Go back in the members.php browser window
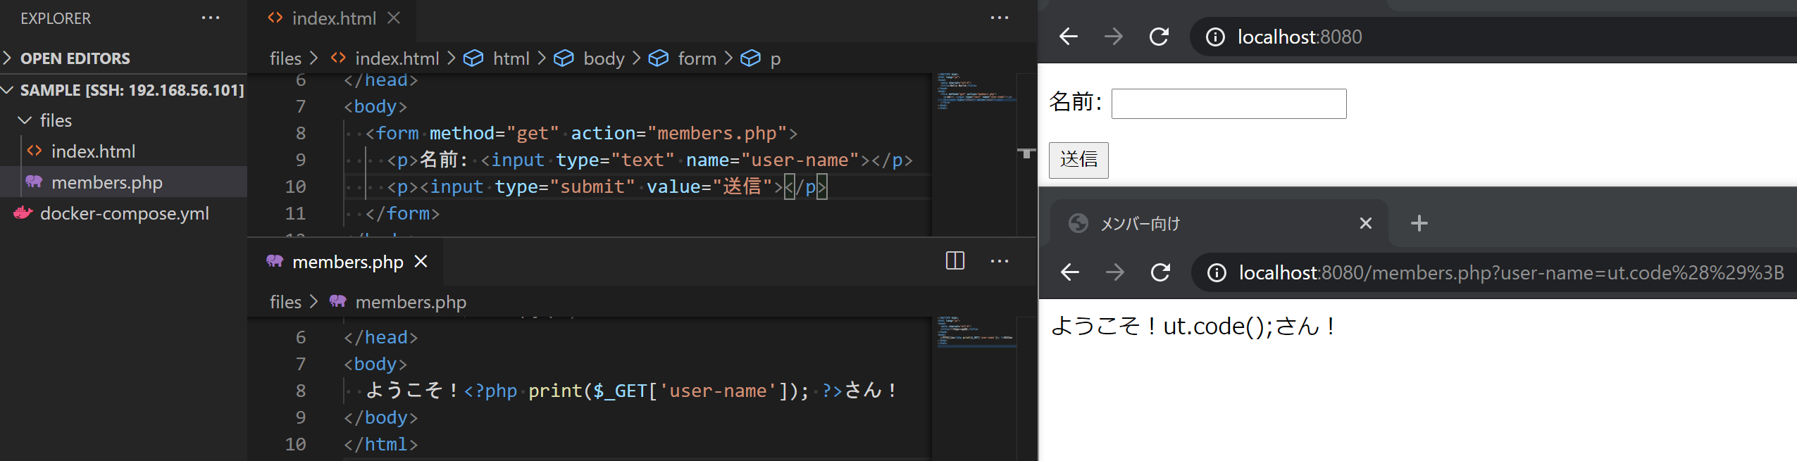1797x461 pixels. [x=1069, y=272]
